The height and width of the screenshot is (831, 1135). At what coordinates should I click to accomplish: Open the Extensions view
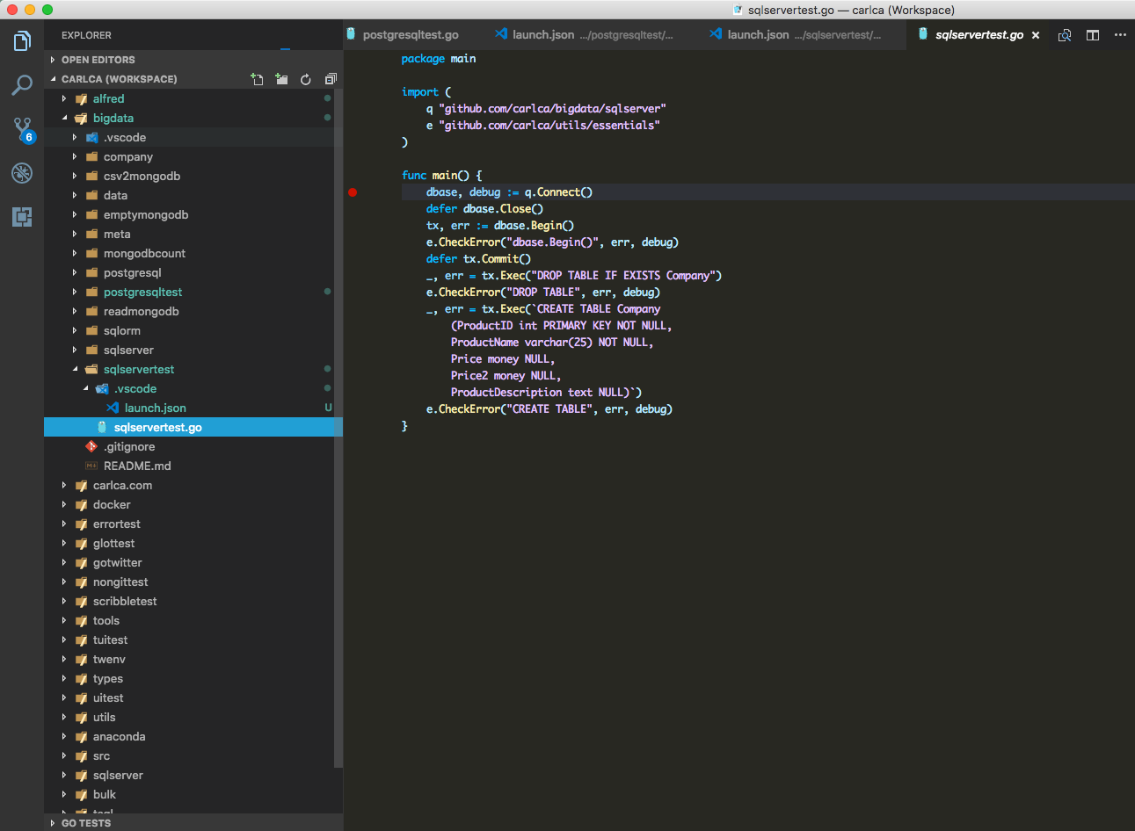(22, 216)
